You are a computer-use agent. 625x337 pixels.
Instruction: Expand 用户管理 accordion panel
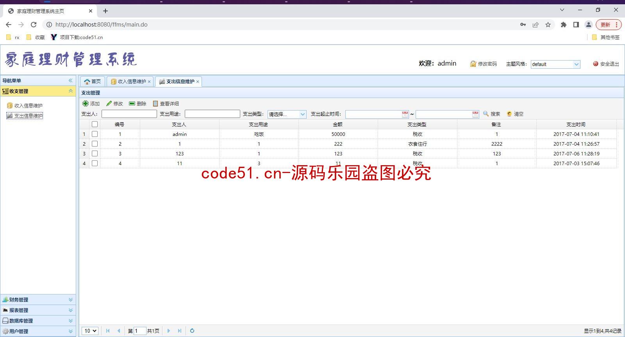(x=71, y=331)
